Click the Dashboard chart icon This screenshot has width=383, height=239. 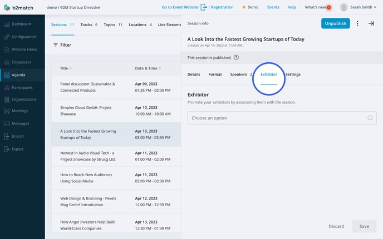(7, 24)
